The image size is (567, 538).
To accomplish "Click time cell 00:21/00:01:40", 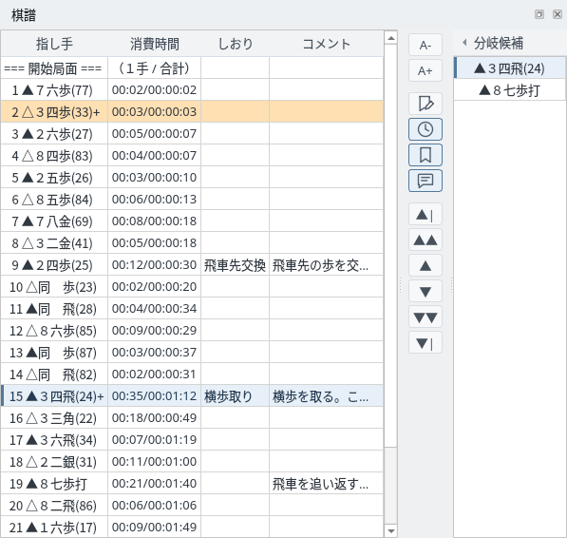I will [155, 484].
